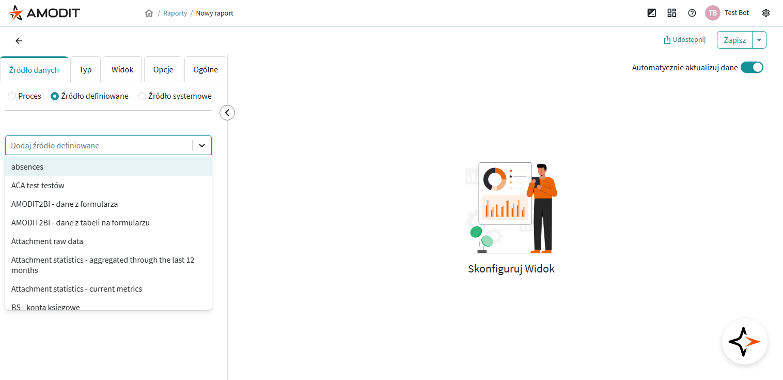Click the dark square icon in header
This screenshot has height=380, width=783.
pyautogui.click(x=652, y=13)
